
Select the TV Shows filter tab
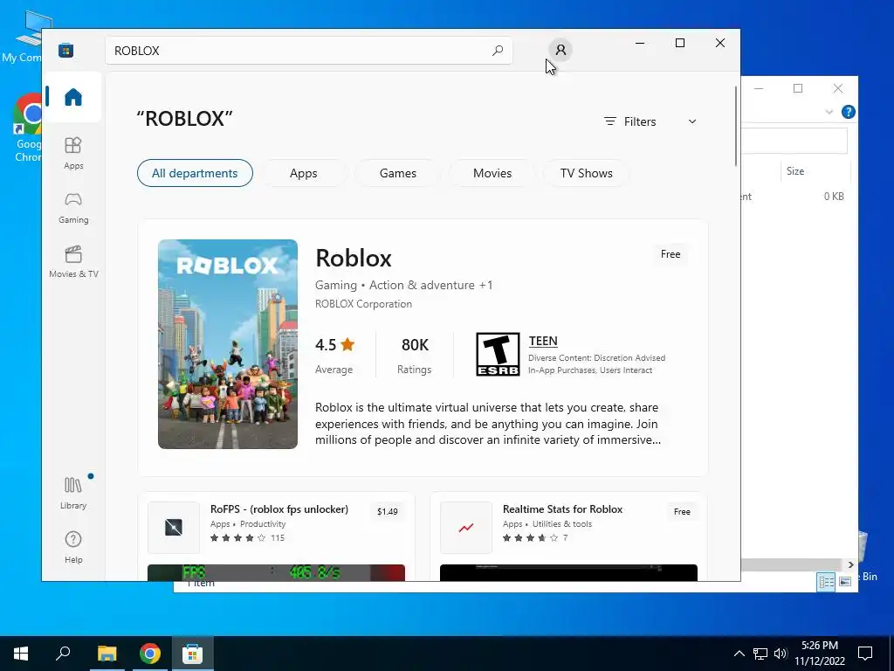586,173
